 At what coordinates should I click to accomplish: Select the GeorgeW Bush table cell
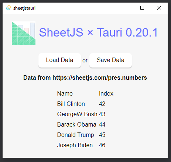pyautogui.click(x=77, y=114)
